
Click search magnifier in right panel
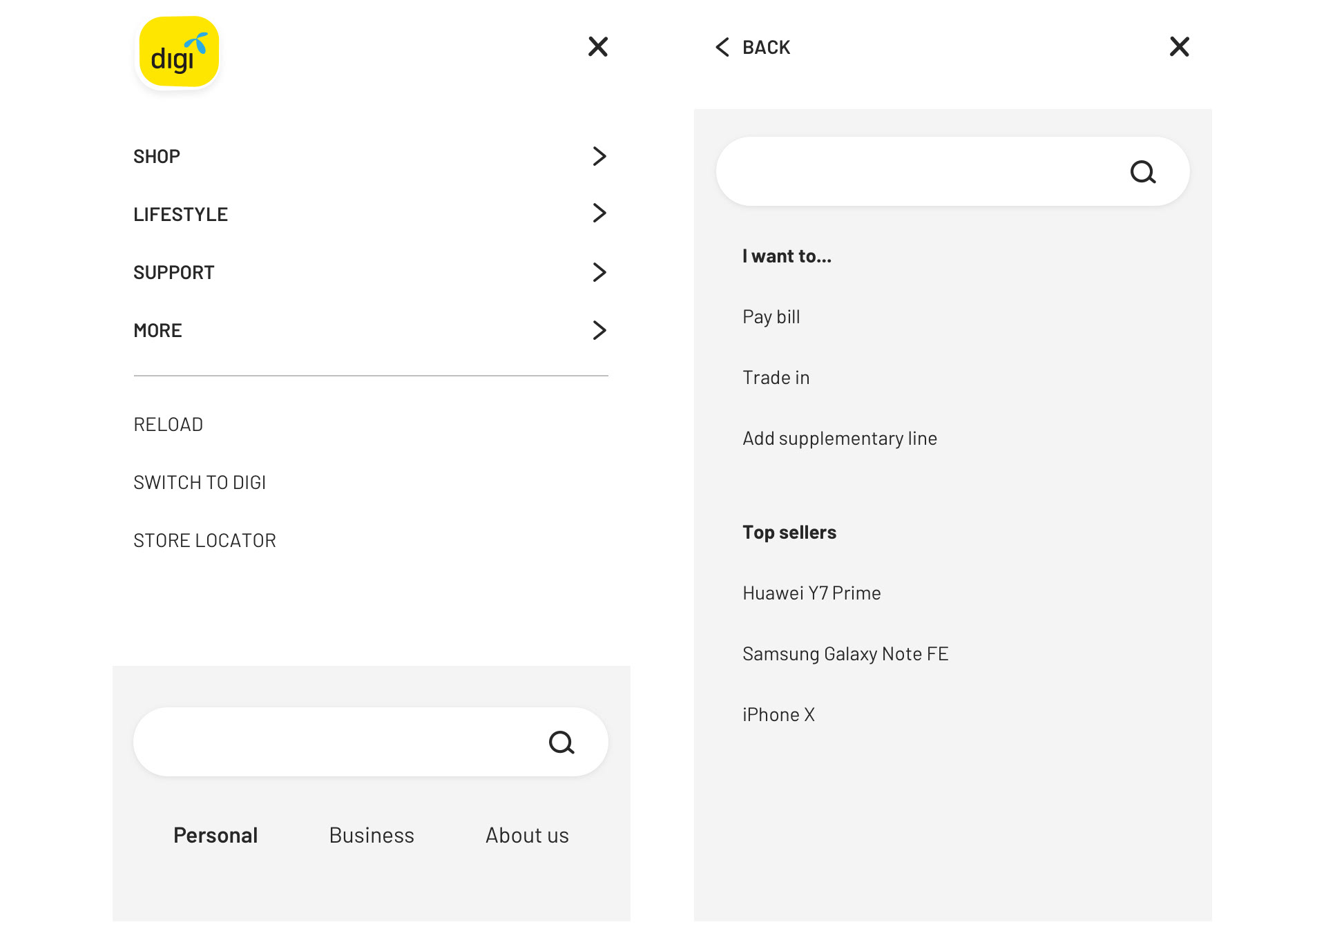[1142, 172]
